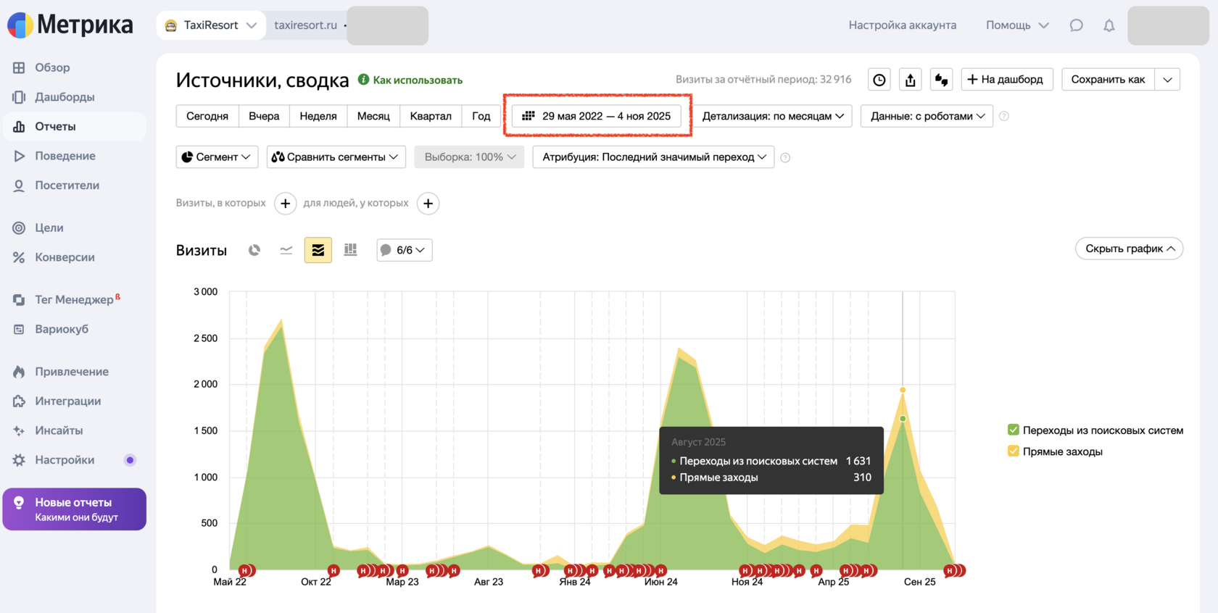This screenshot has height=613, width=1218.
Task: Click the help icon beside Атрибуция dropdown
Action: click(785, 157)
